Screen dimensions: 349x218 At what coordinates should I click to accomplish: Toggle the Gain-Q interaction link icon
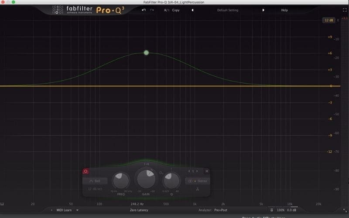pos(161,173)
